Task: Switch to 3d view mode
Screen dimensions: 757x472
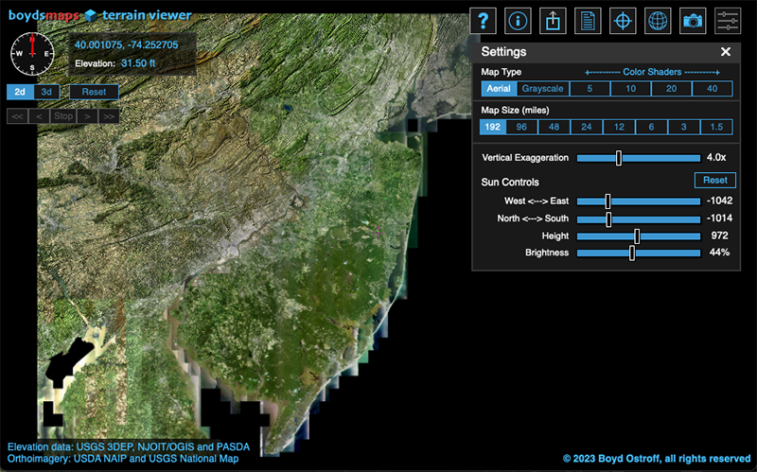Action: (x=47, y=92)
